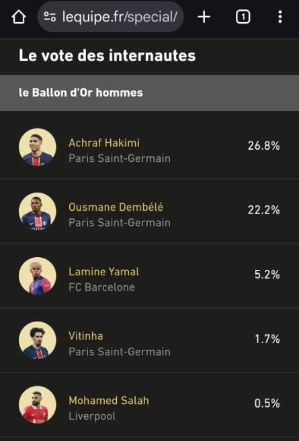299x441 pixels.
Task: Open the Vitinha name link
Action: [86, 336]
